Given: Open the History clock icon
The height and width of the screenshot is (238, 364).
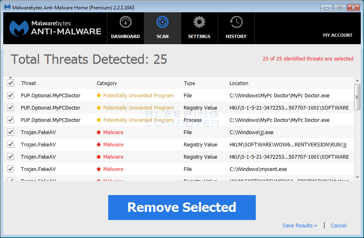Looking at the screenshot, I should coord(236,22).
